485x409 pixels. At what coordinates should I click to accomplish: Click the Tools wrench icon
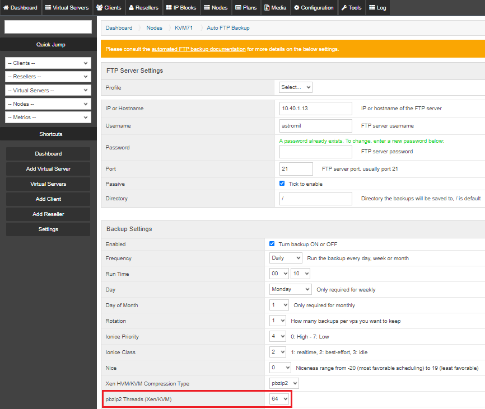[344, 8]
